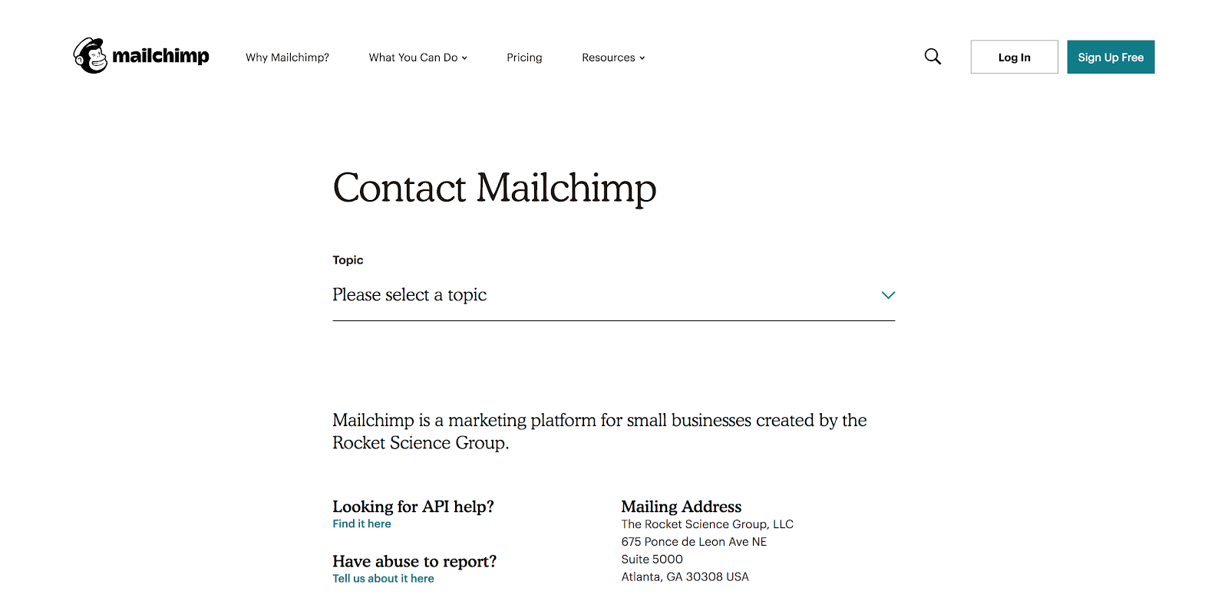Click the teal chevron in the Topic field
The image size is (1228, 594).
(x=888, y=295)
